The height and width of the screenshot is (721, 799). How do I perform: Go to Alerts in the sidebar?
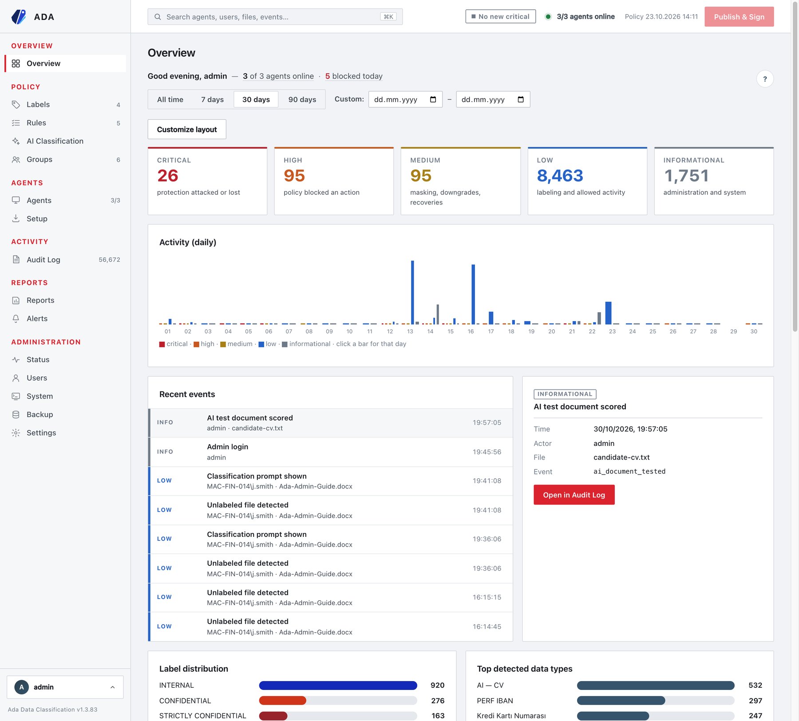(x=65, y=319)
